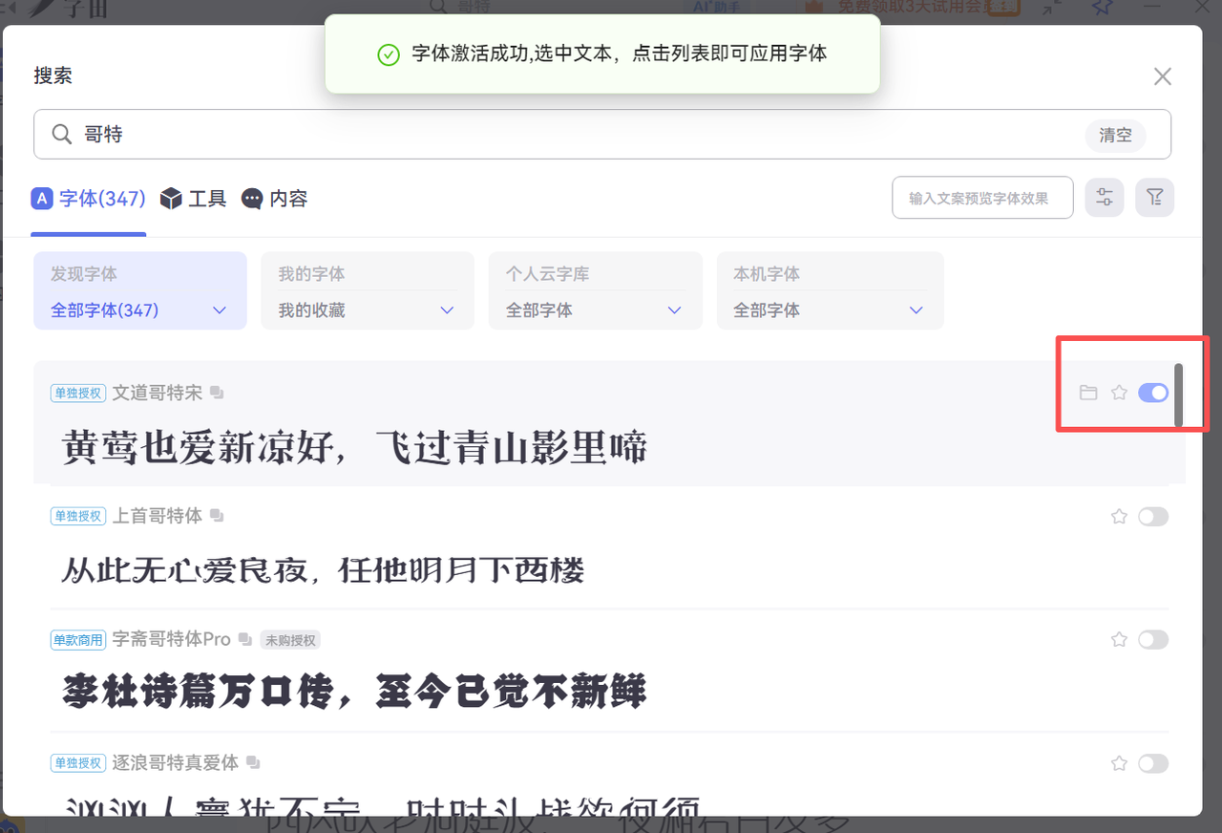Click the folder icon for 文道哥特宋
Image resolution: width=1222 pixels, height=833 pixels.
[x=1087, y=393]
